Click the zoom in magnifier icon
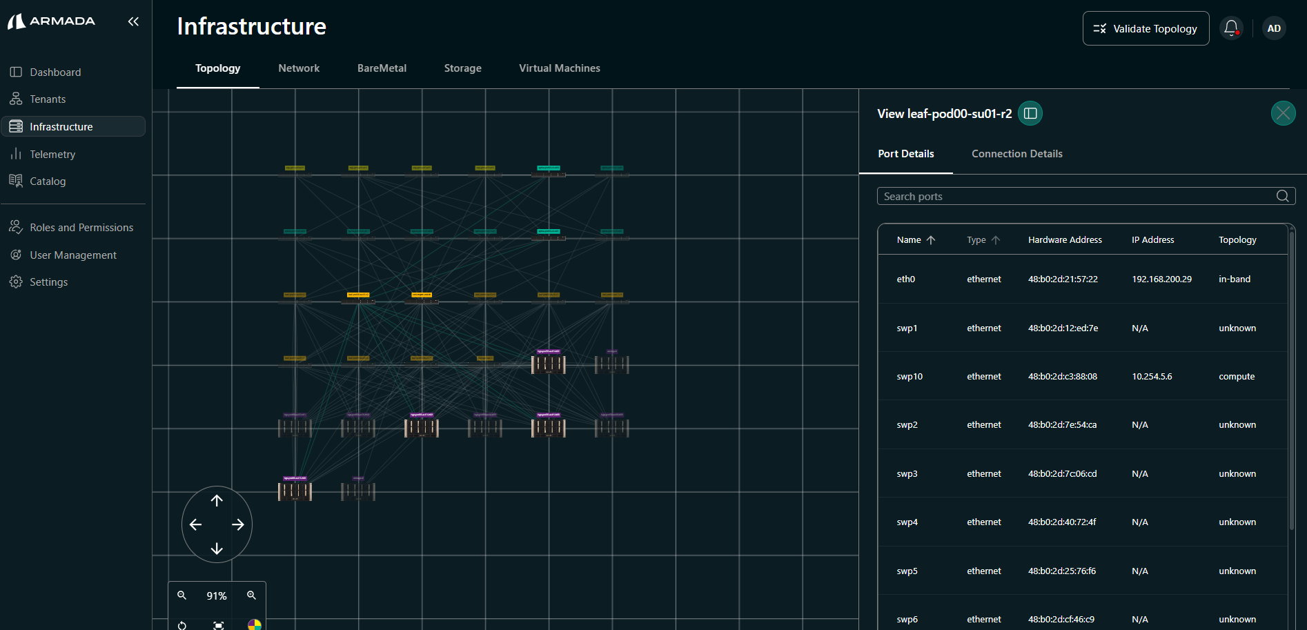 252,595
